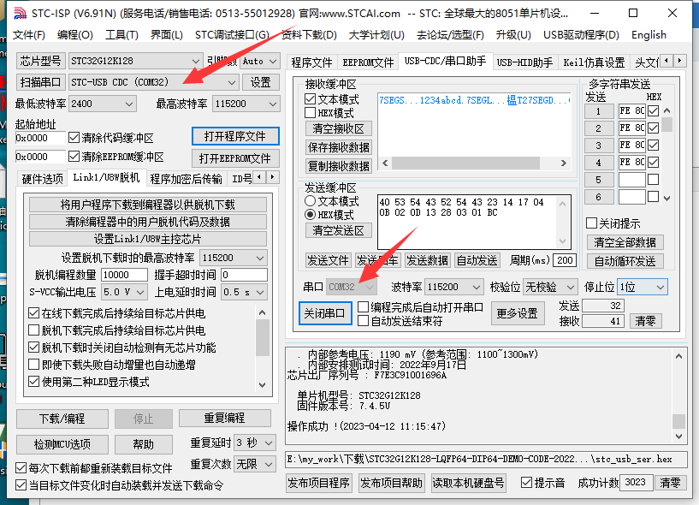Toggle 每次下载前都重新装载目标文件 checkbox
699x505 pixels.
click(21, 467)
